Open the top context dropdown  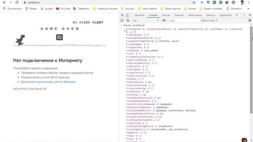[145, 21]
